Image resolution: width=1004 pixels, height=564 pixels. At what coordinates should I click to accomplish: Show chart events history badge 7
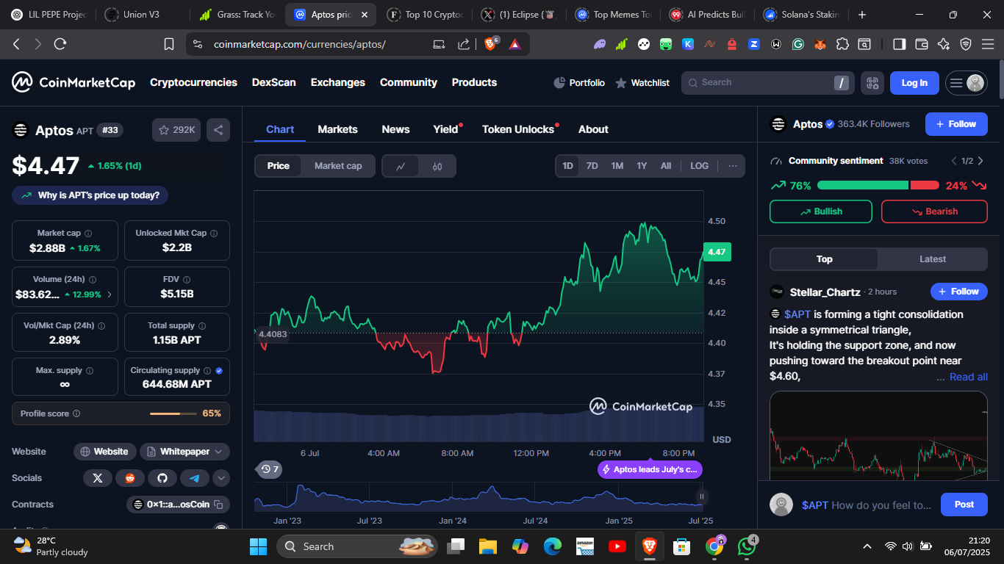[270, 469]
